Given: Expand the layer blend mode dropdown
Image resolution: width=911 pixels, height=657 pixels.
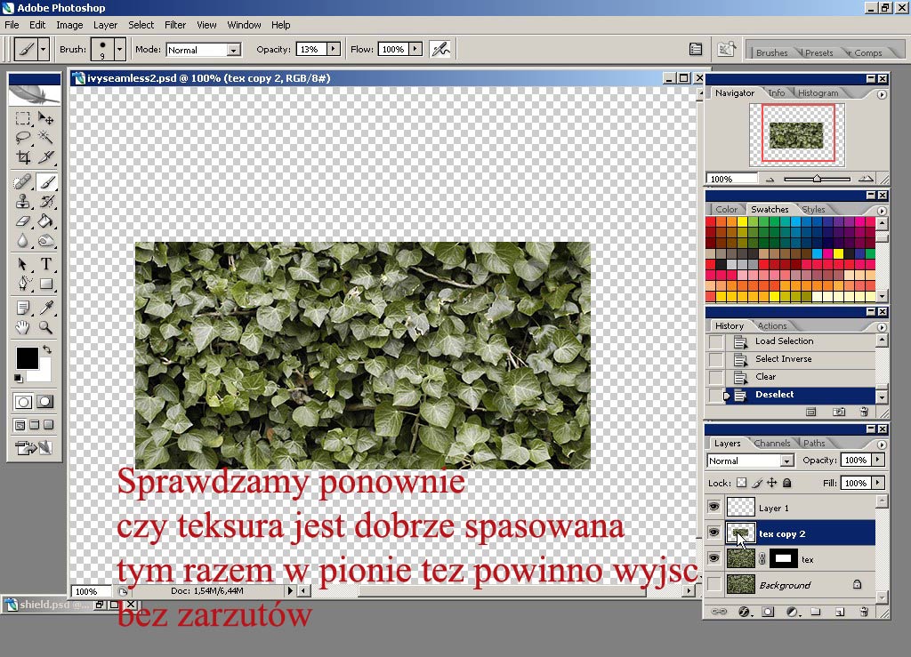Looking at the screenshot, I should (x=786, y=461).
